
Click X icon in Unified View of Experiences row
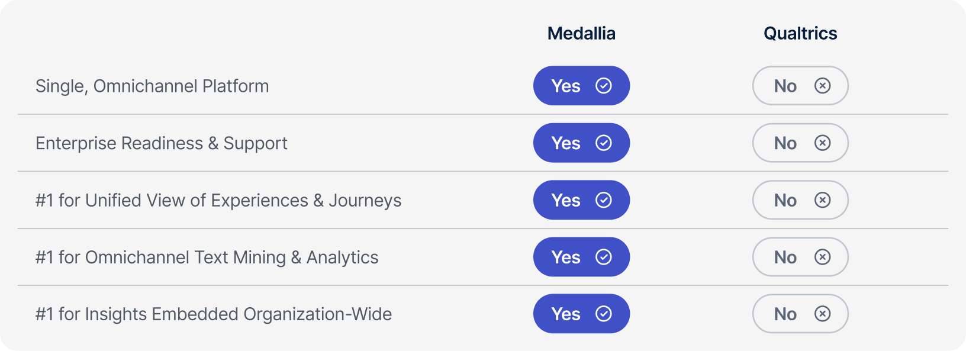(822, 200)
